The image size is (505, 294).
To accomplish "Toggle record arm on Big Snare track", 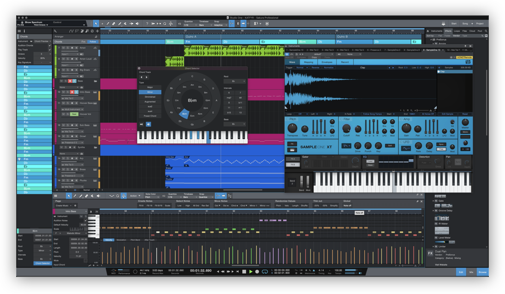I will click(x=72, y=70).
